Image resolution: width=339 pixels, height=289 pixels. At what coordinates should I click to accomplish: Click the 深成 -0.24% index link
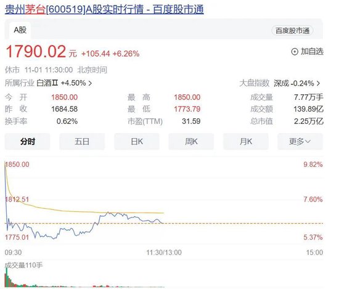294,83
